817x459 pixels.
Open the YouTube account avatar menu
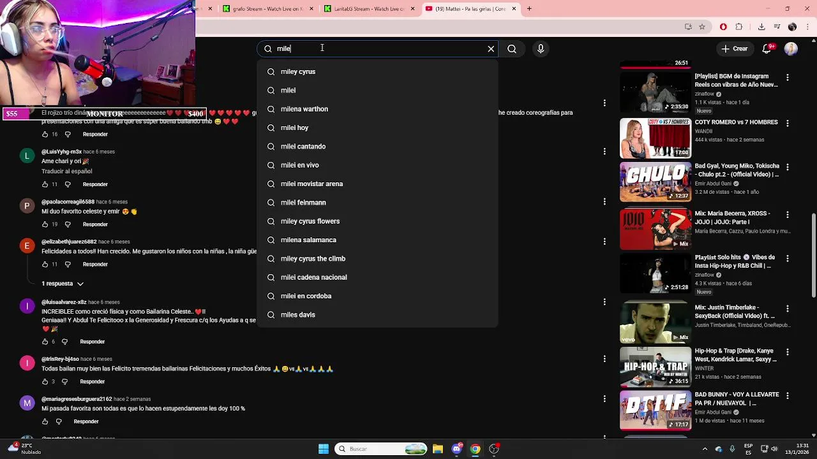[791, 48]
